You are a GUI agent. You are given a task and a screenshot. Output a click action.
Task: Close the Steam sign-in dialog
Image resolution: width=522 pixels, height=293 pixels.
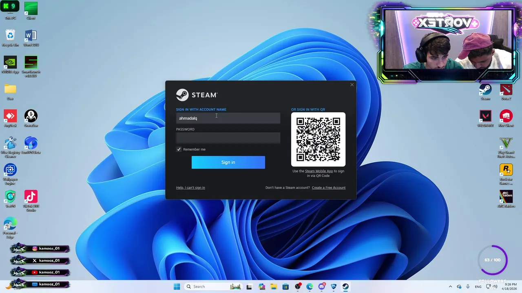[352, 85]
